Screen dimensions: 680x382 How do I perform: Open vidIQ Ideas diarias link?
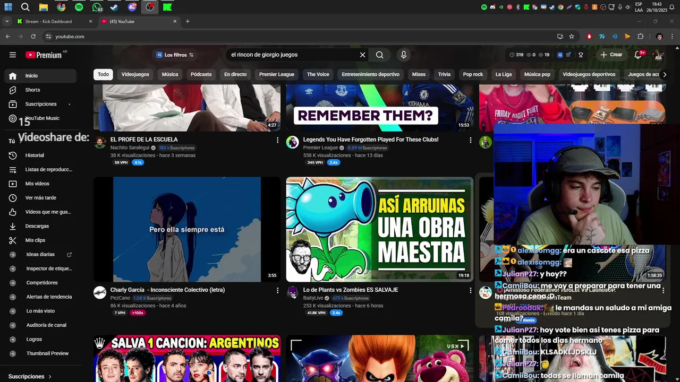[41, 255]
